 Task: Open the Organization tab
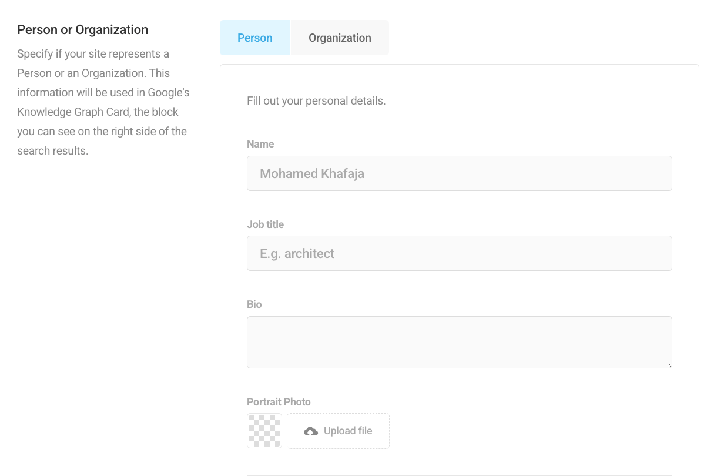click(340, 38)
